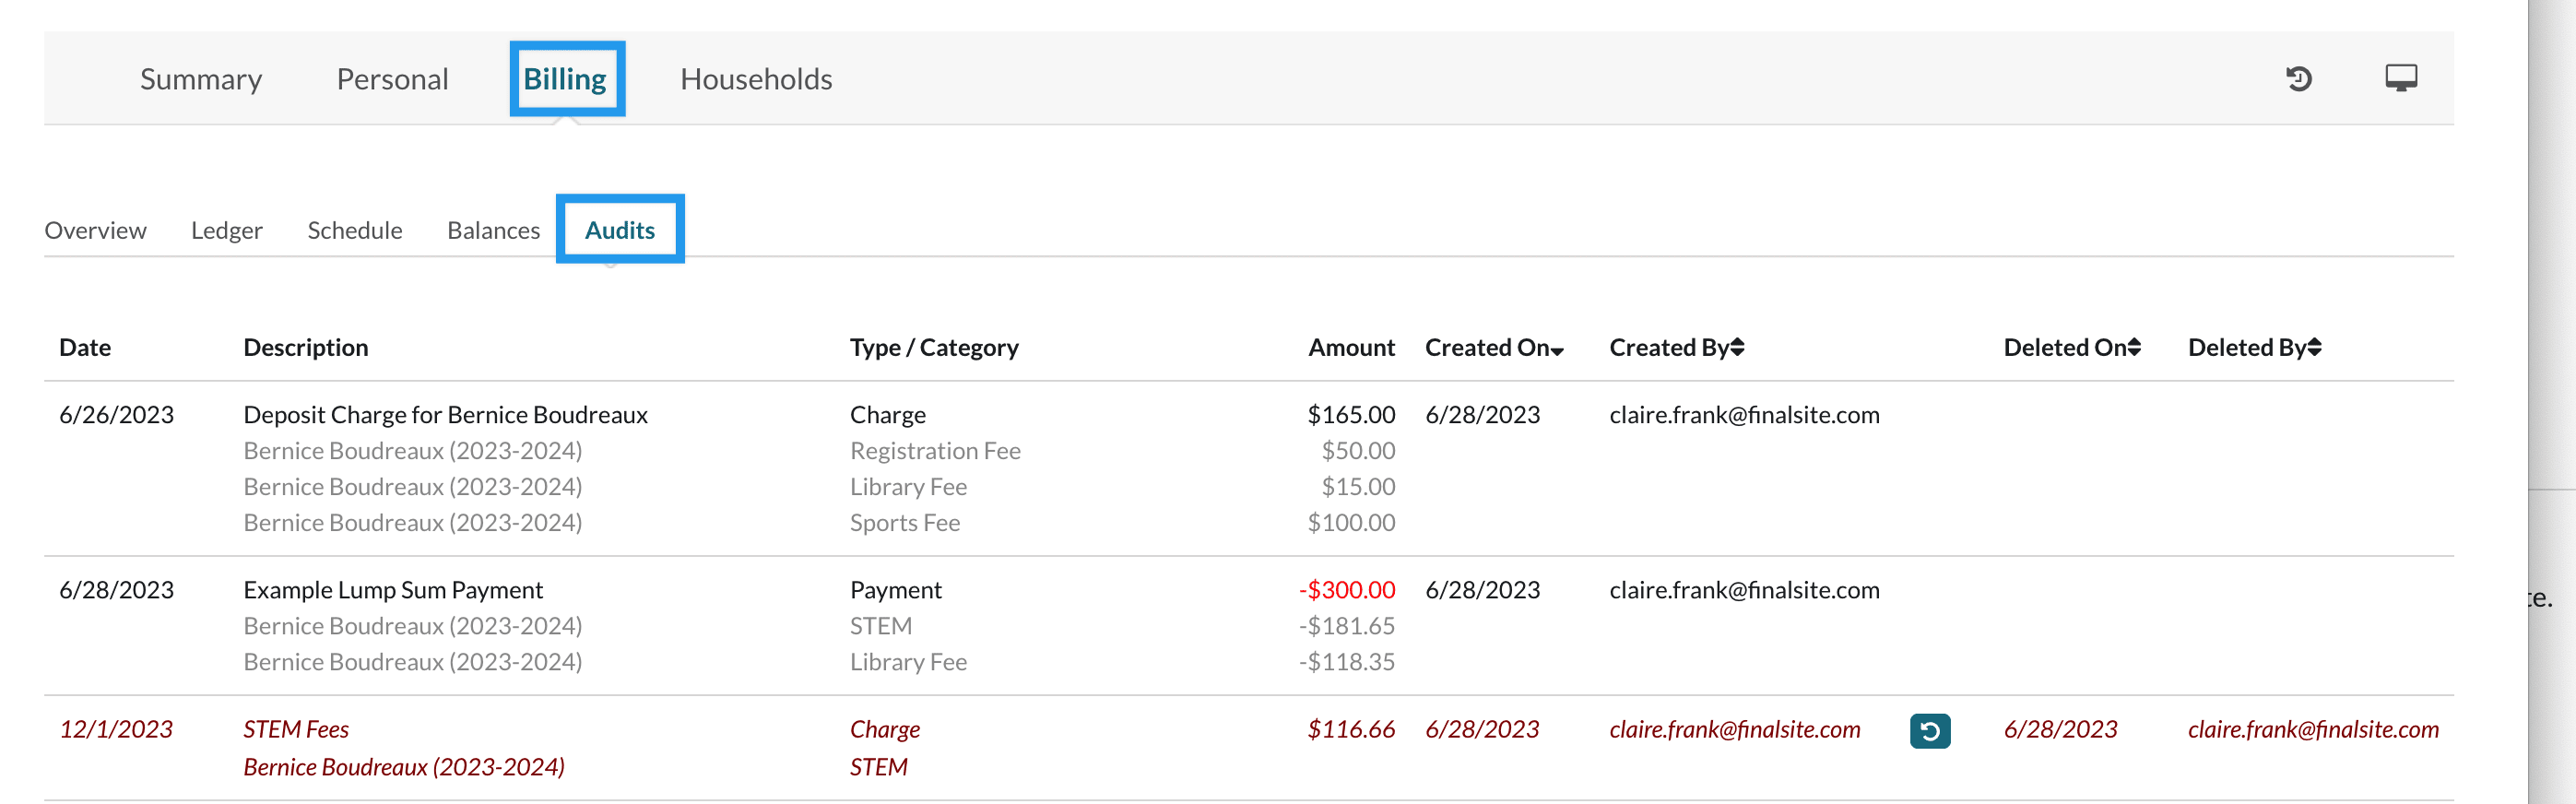This screenshot has width=2576, height=804.
Task: Select the Audits subtab
Action: click(x=619, y=231)
